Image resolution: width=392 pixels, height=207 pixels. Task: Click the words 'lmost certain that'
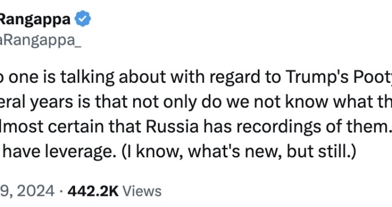point(71,126)
